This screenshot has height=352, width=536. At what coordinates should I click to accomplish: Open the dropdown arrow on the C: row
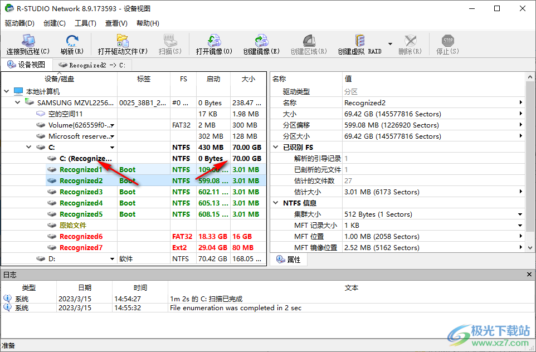(112, 148)
